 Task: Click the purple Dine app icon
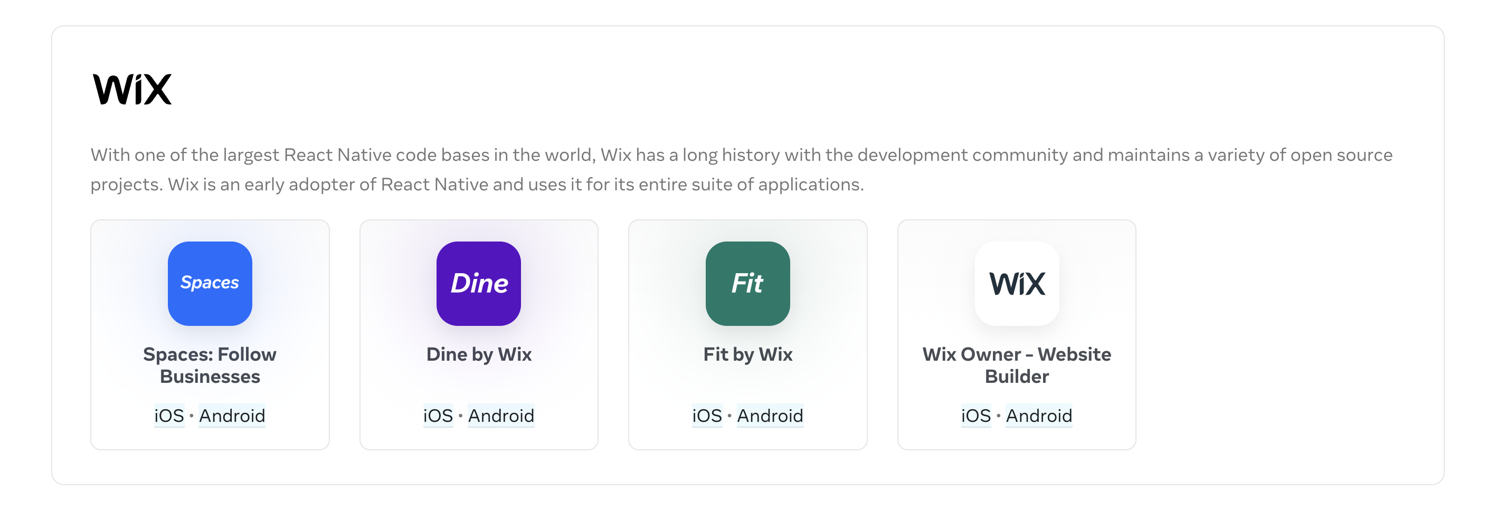tap(478, 284)
